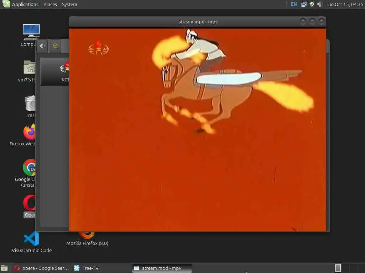Click the volume speaker tray icon
365x273 pixels.
pos(319,4)
